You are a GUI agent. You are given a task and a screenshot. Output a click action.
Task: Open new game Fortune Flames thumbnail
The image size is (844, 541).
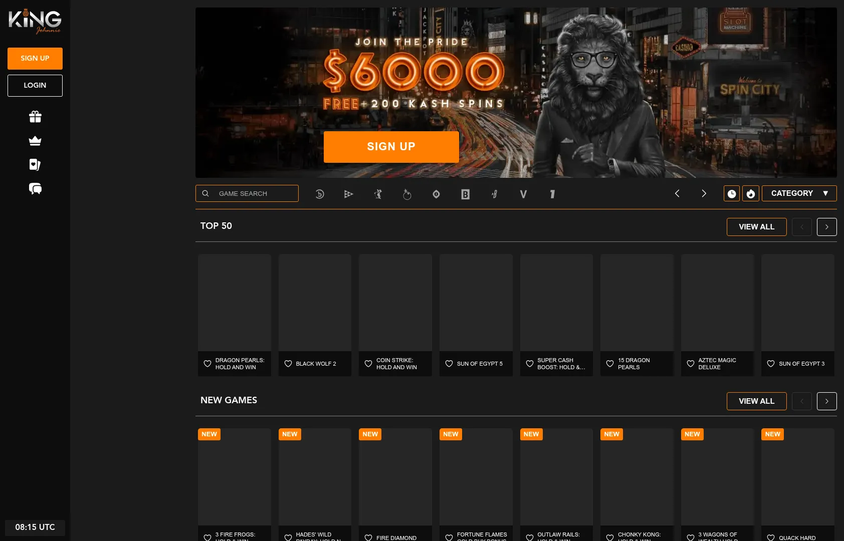click(476, 477)
